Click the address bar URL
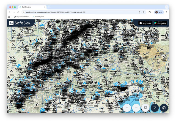 click(55, 12)
